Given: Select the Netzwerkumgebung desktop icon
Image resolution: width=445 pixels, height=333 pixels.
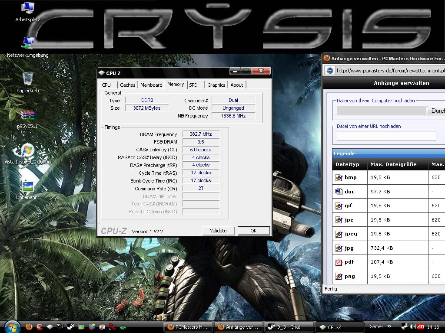Looking at the screenshot, I should (28, 43).
